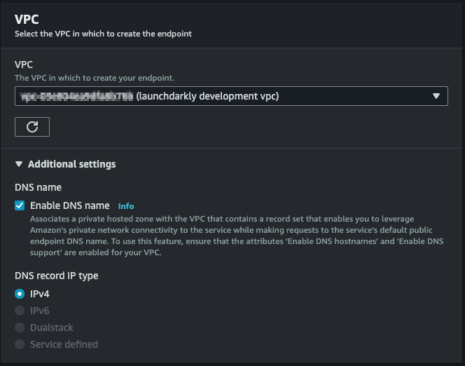Select the Dualstack radio button
Viewport: 465px width, 366px height.
tap(20, 327)
